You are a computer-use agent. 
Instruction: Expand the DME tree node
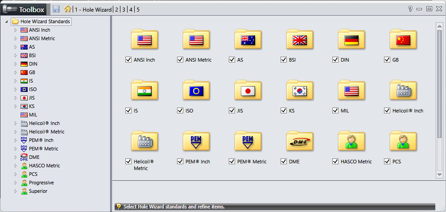pos(16,157)
